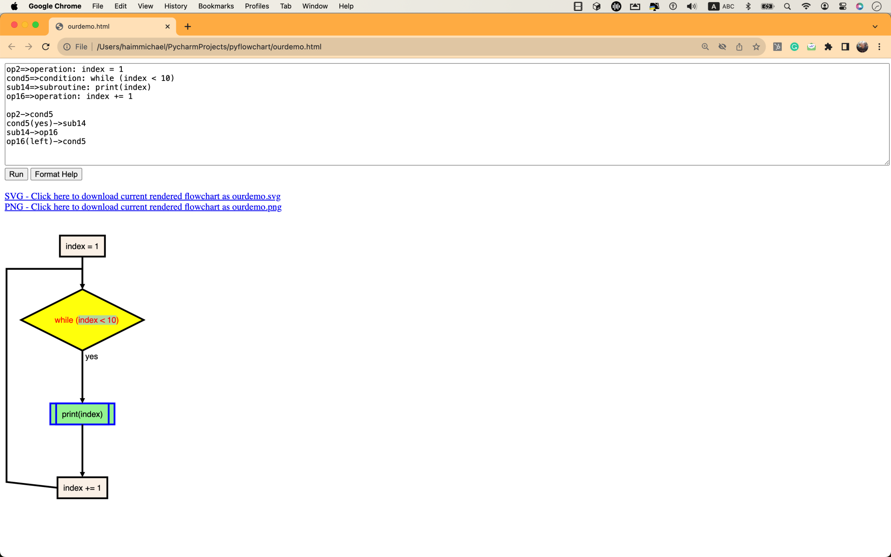The height and width of the screenshot is (557, 891).
Task: Open Chrome three-dots menu
Action: [879, 47]
